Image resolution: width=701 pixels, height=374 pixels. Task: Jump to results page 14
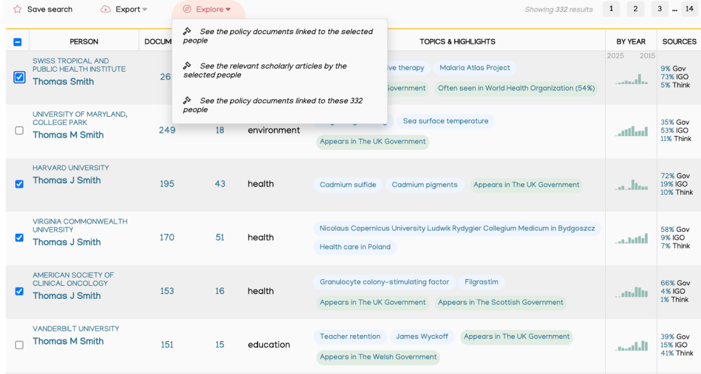point(689,9)
